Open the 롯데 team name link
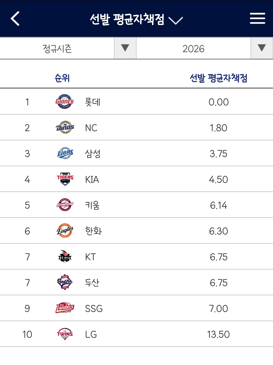Image resolution: width=273 pixels, height=365 pixels. click(x=93, y=102)
